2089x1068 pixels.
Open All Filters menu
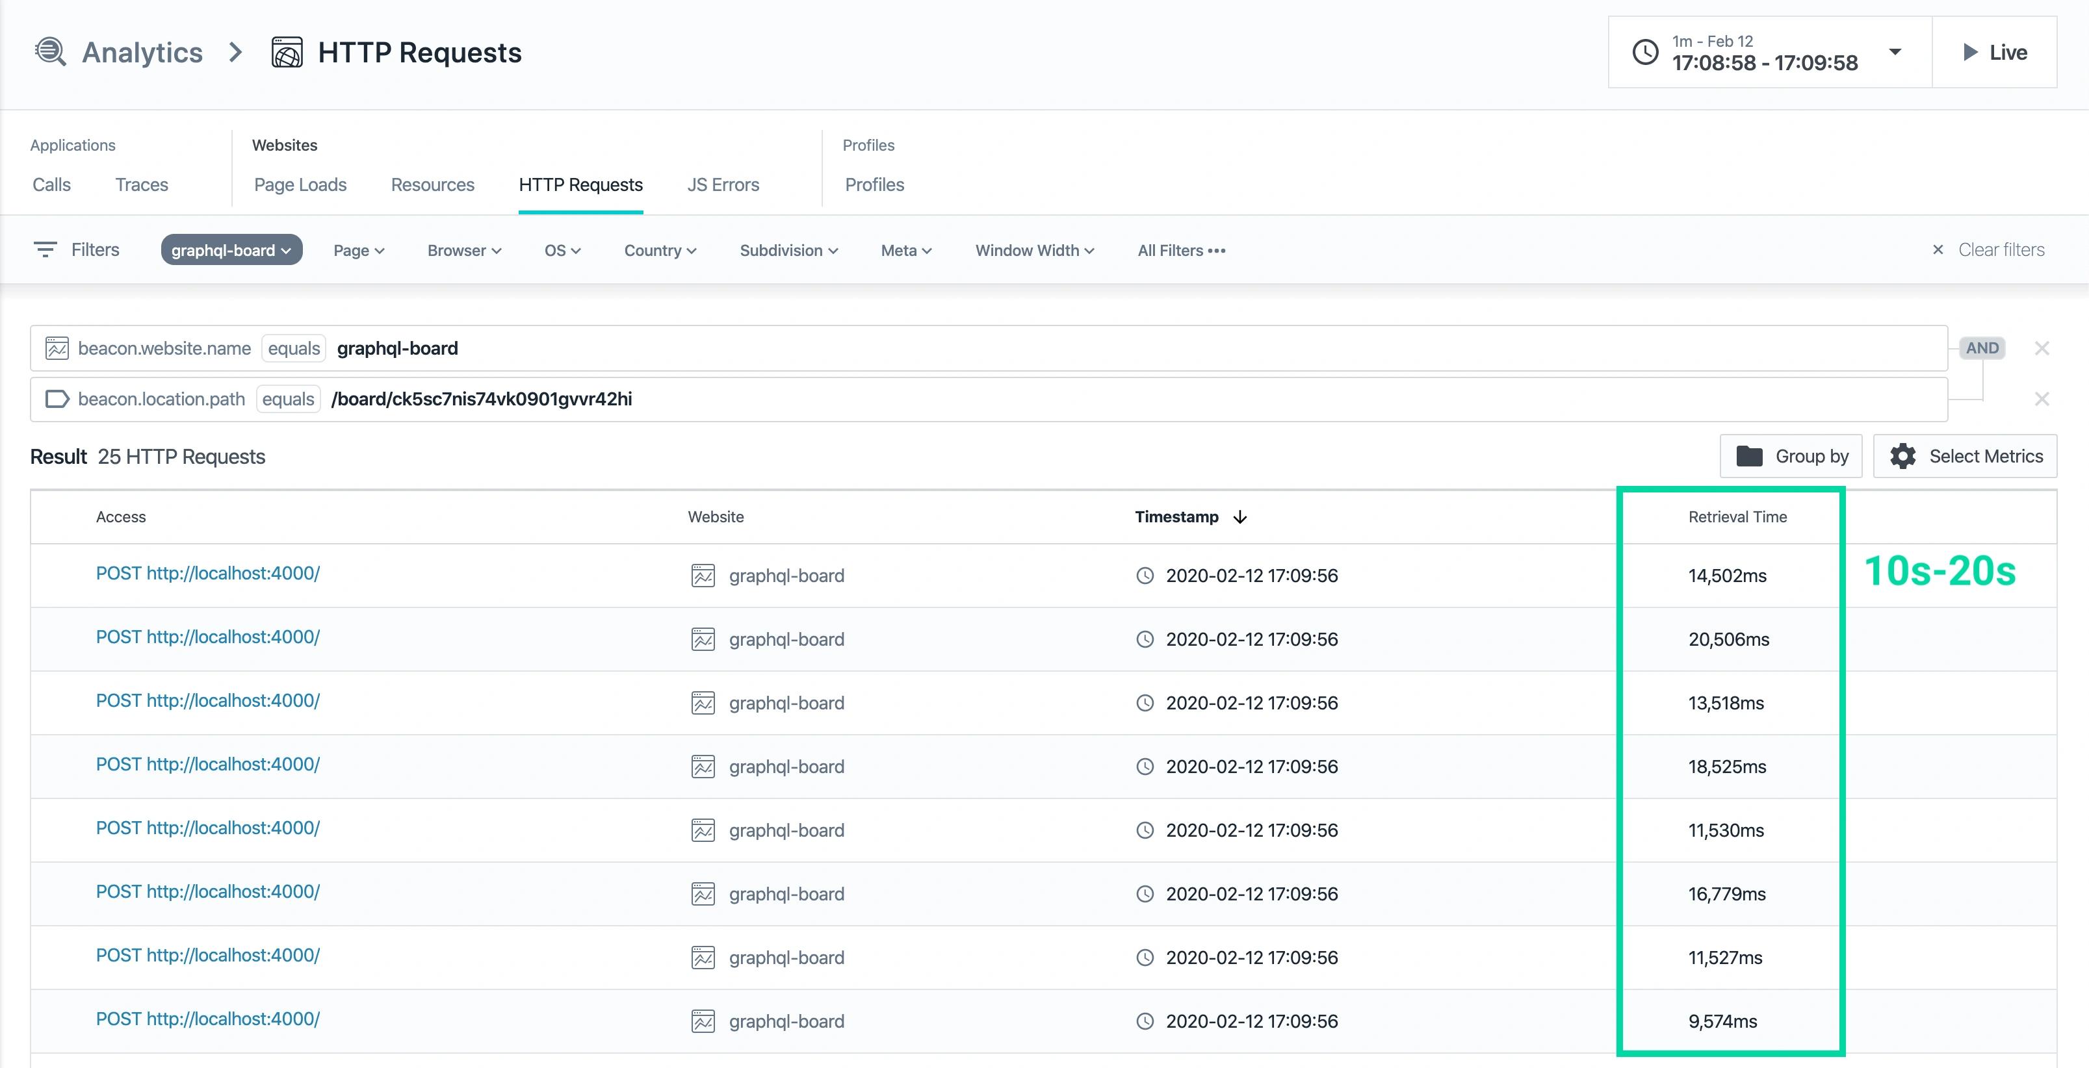pos(1182,250)
